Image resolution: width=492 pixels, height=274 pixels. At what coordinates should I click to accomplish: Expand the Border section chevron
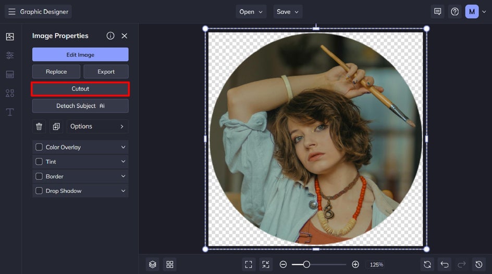click(x=123, y=176)
